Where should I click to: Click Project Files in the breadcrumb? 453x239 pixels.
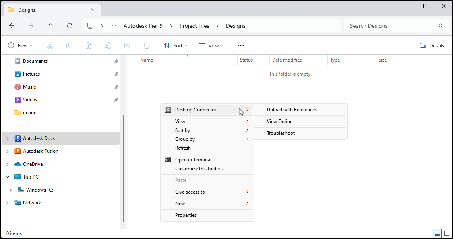coord(194,26)
